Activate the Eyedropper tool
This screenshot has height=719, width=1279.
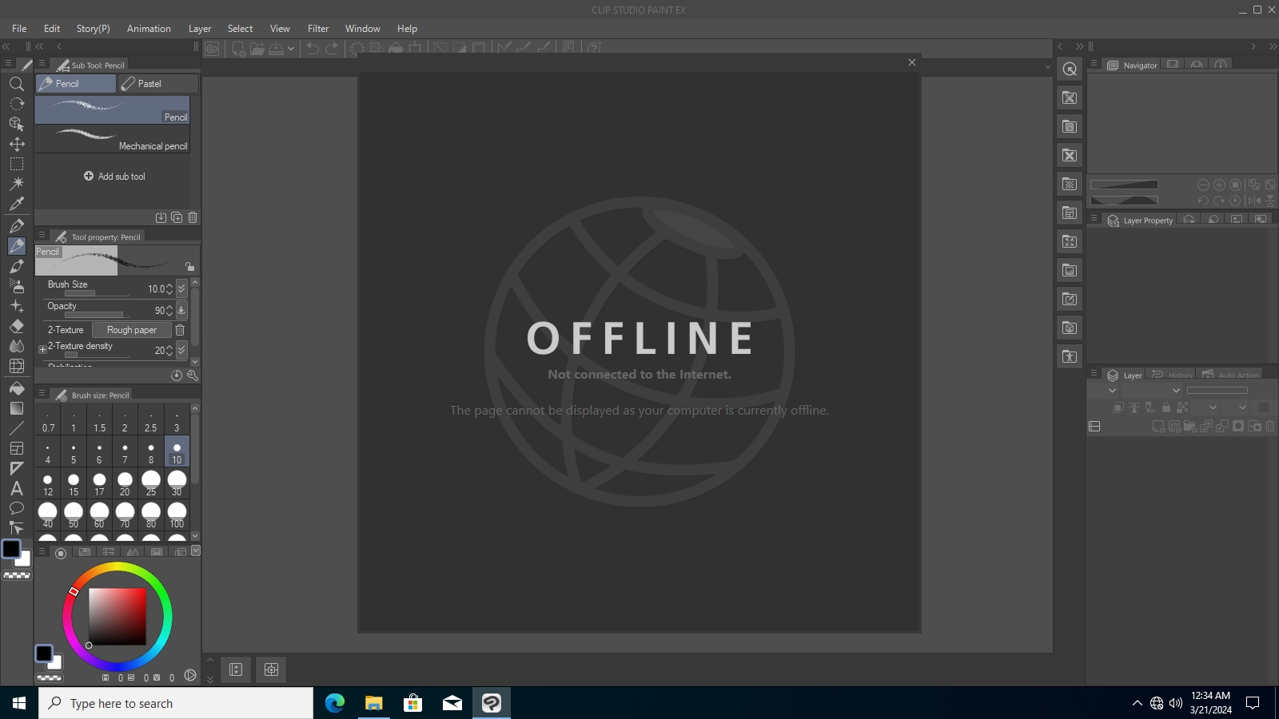(17, 204)
